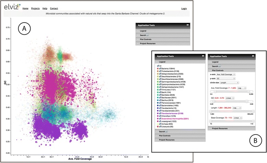Go to the Help page
The height and width of the screenshot is (163, 267).
tap(45, 8)
